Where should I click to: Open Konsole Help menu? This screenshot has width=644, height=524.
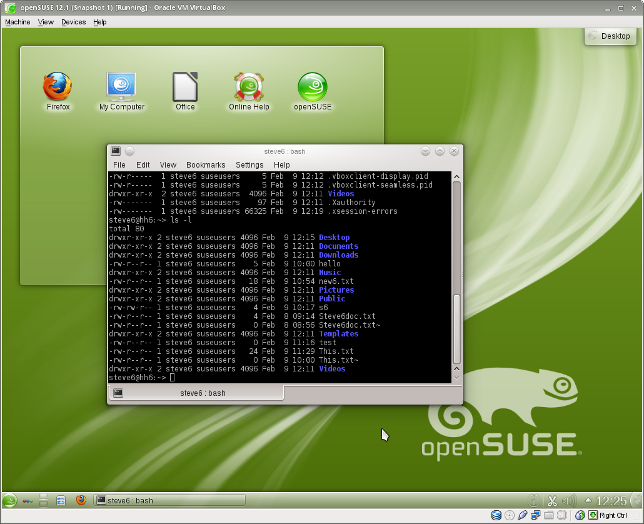pos(282,164)
